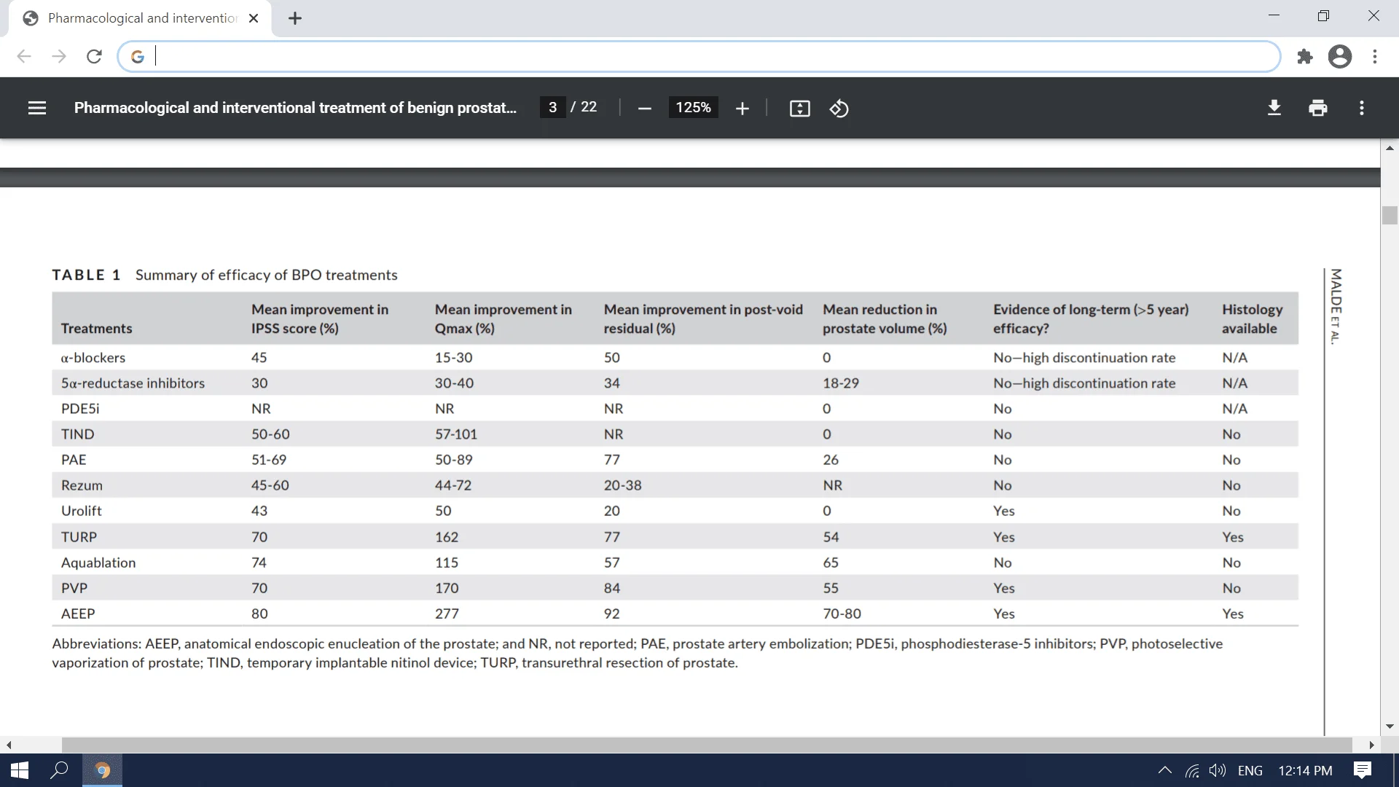
Task: Click the zoom in plus button
Action: (x=742, y=109)
